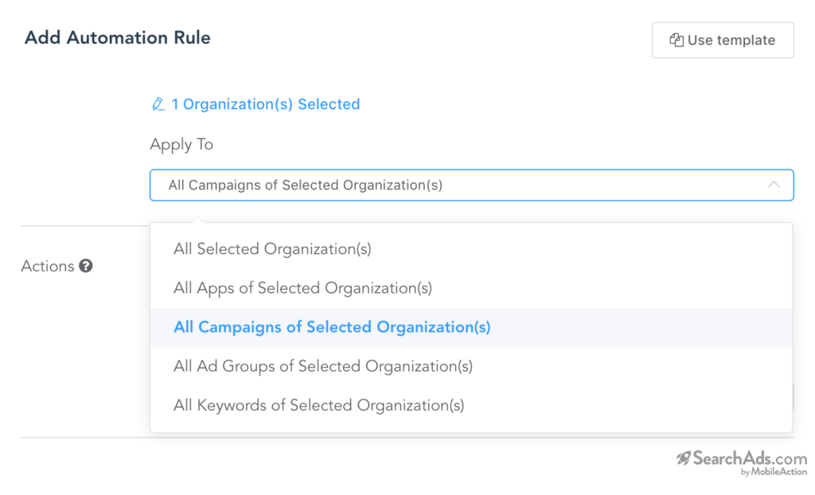Click the Actions help question mark icon
The height and width of the screenshot is (495, 815).
86,266
